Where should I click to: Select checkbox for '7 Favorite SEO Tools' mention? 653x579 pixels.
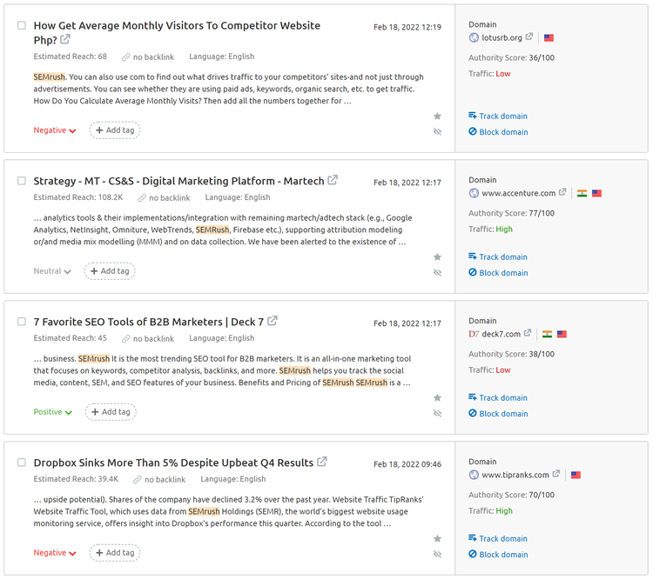(x=22, y=322)
